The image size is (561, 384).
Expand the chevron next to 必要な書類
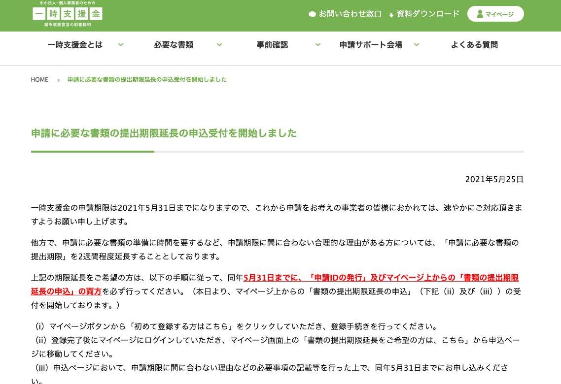tap(219, 45)
